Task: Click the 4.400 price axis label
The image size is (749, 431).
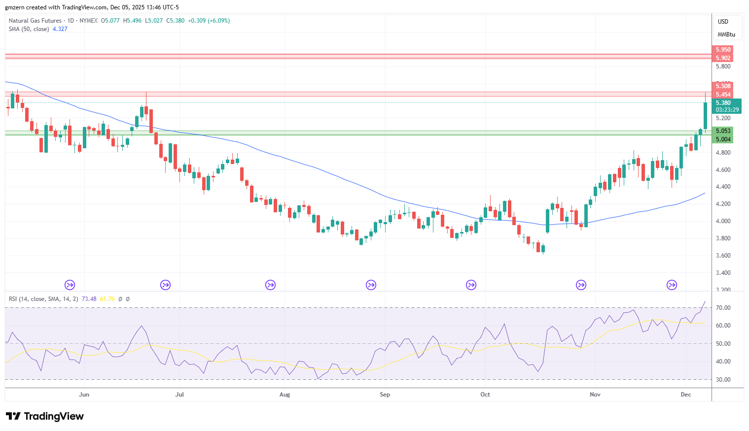Action: [723, 187]
